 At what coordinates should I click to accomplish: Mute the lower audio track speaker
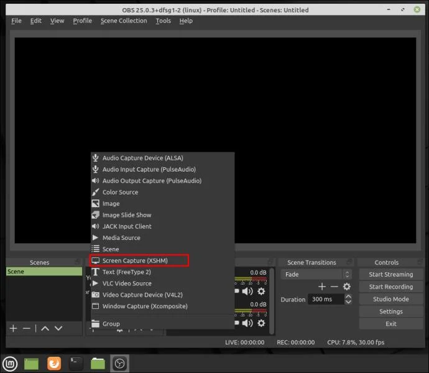(247, 323)
